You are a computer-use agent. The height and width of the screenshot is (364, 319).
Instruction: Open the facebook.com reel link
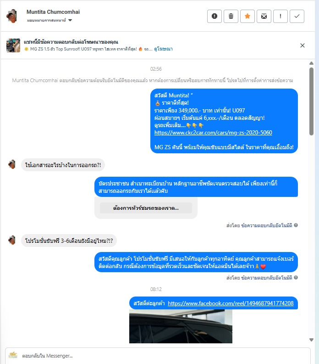tap(231, 303)
